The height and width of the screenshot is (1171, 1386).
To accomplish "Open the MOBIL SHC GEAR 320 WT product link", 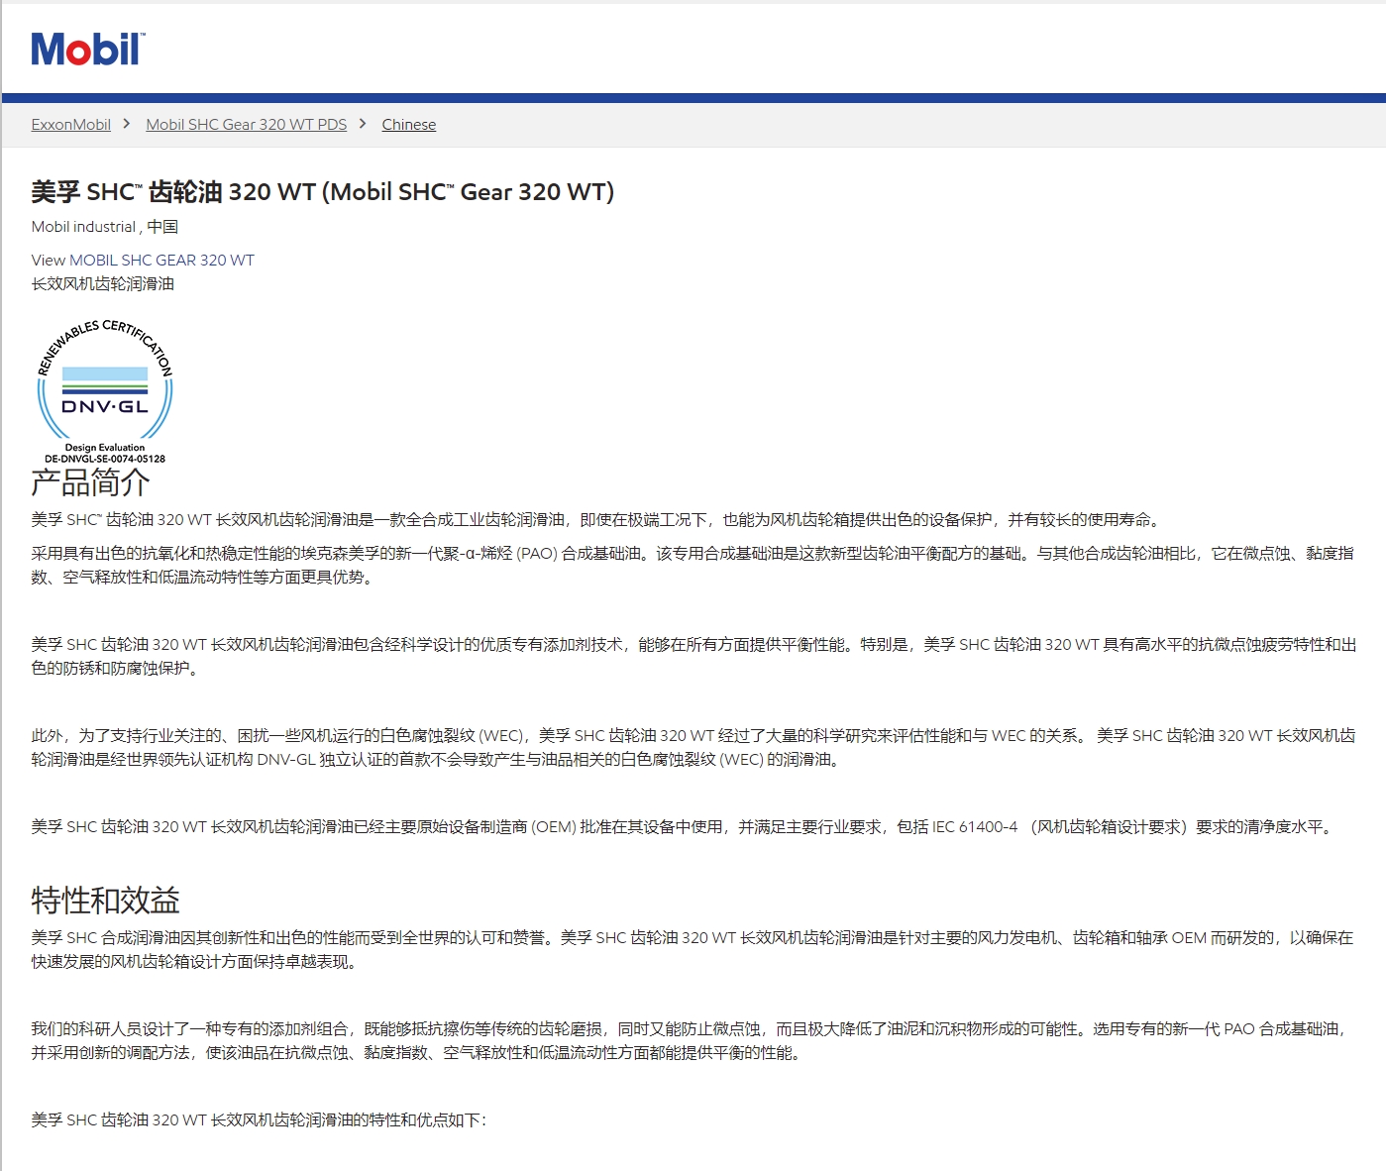I will point(161,261).
